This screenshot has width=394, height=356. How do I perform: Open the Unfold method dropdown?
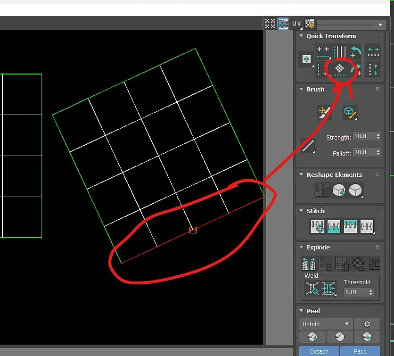[326, 324]
